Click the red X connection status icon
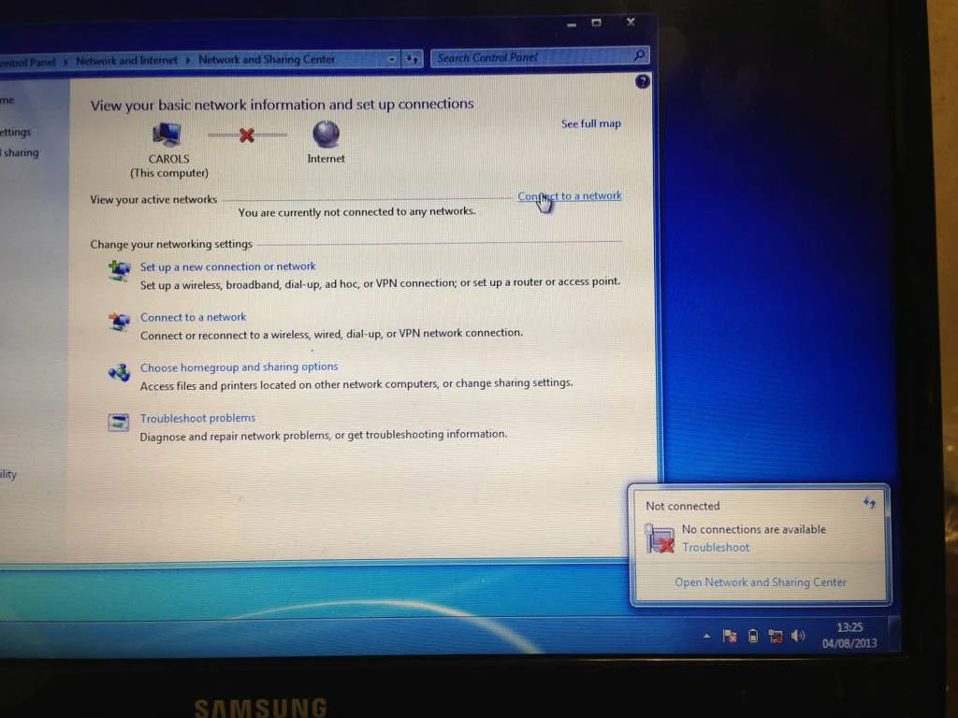 tap(247, 135)
